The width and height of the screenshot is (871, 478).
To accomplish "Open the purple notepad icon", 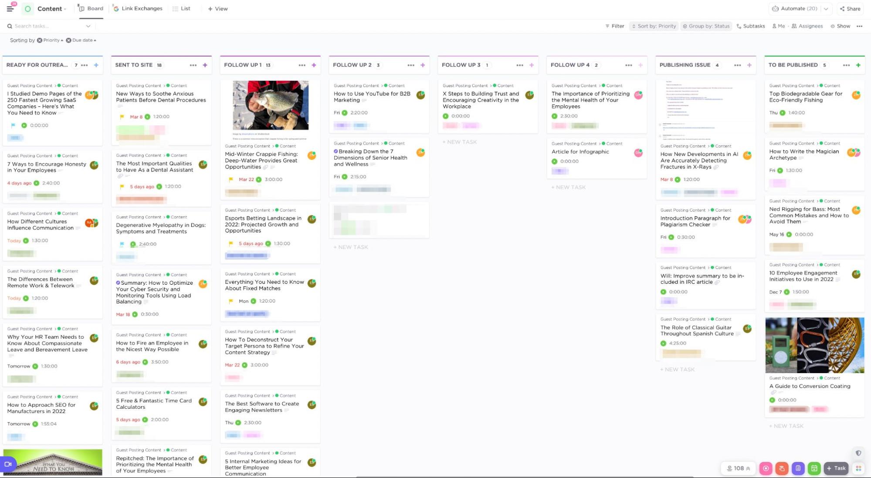I will [x=798, y=468].
